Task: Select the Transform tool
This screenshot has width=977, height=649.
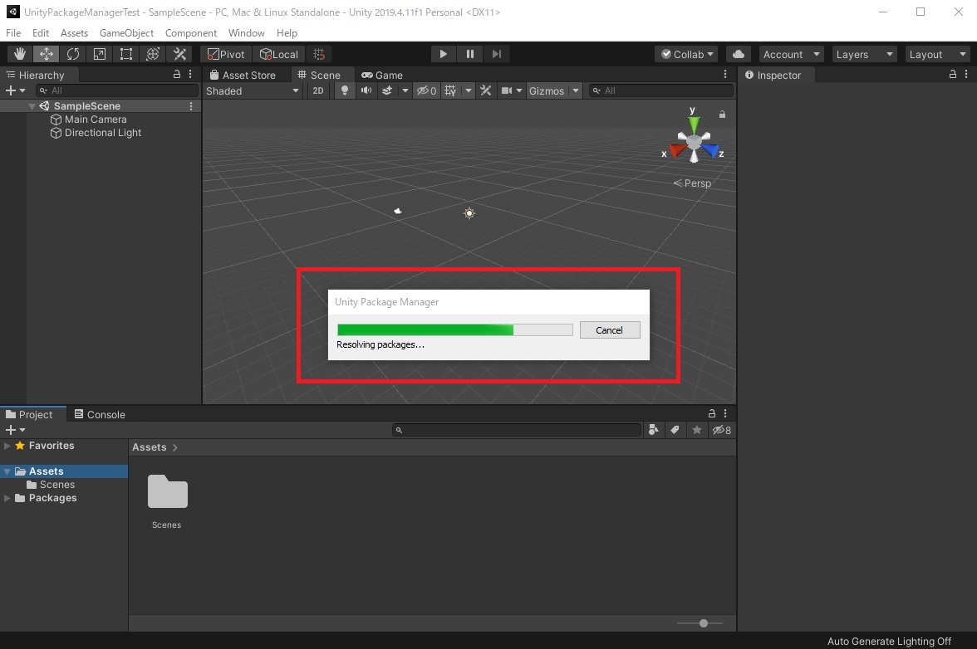Action: (153, 54)
